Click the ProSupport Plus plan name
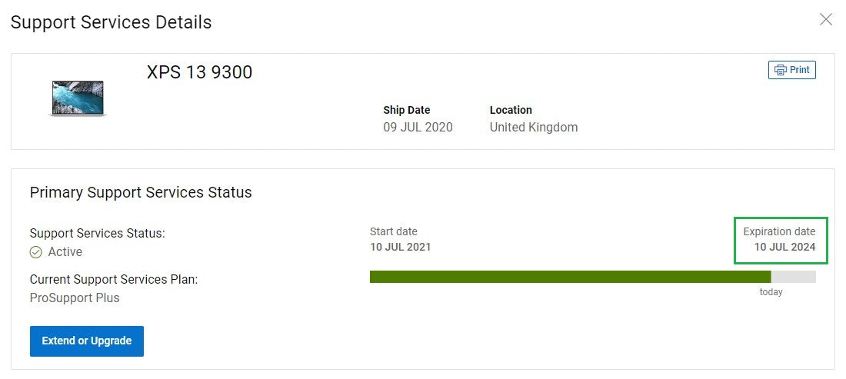The width and height of the screenshot is (846, 379). click(x=75, y=298)
